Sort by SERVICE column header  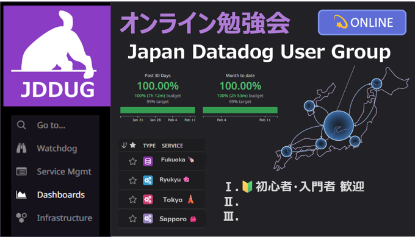point(172,146)
